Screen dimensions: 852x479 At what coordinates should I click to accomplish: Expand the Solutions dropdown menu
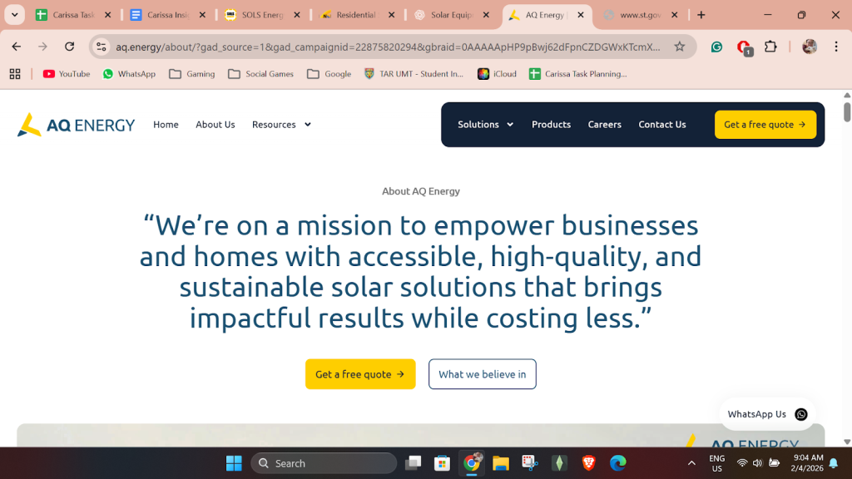[485, 125]
